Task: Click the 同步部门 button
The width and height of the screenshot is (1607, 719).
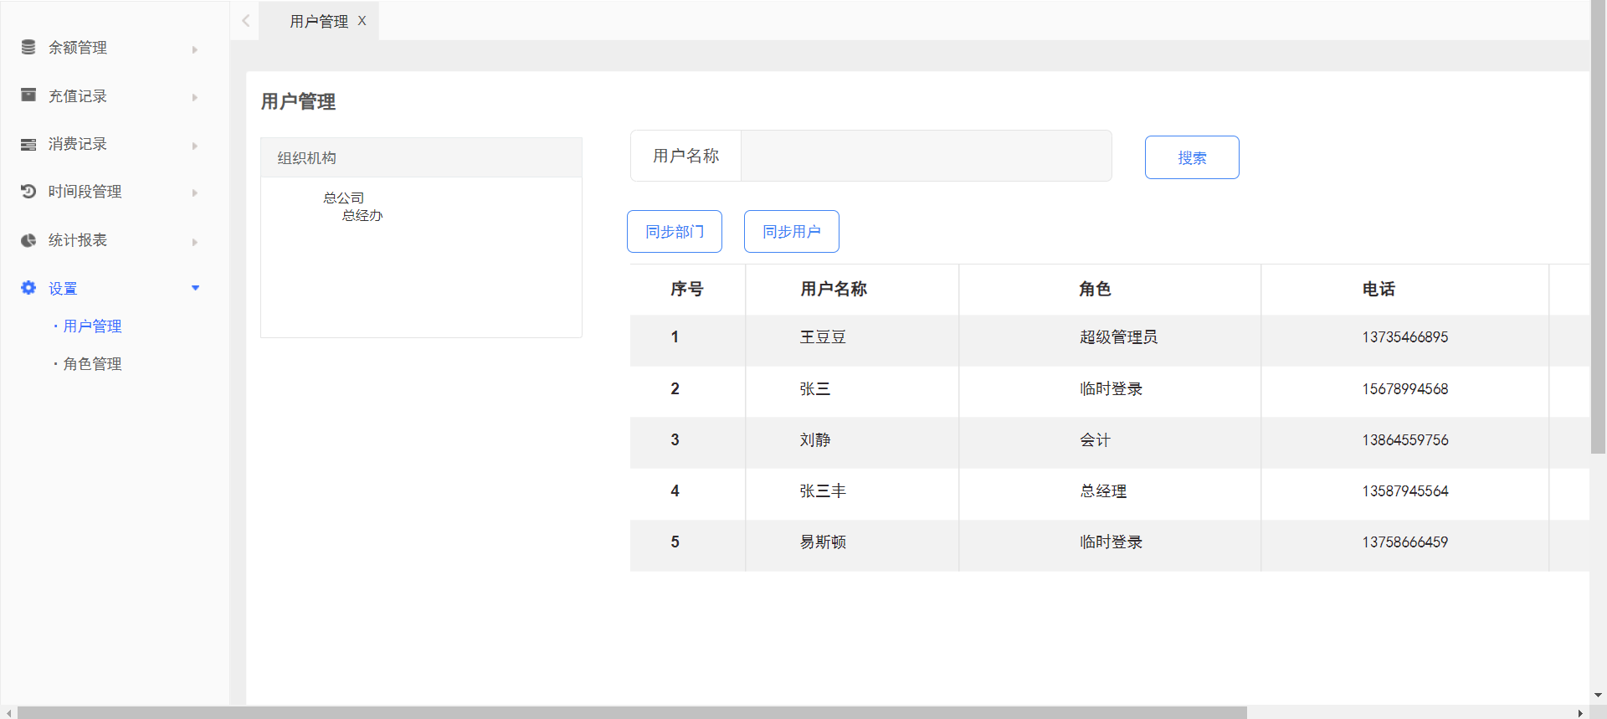Action: [x=675, y=231]
